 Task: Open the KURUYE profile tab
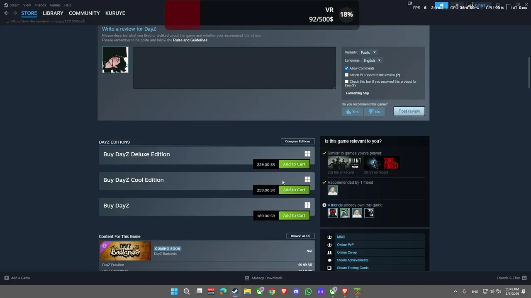(x=115, y=13)
